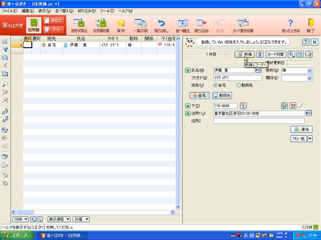Click the 新規 new record button

pyautogui.click(x=244, y=54)
